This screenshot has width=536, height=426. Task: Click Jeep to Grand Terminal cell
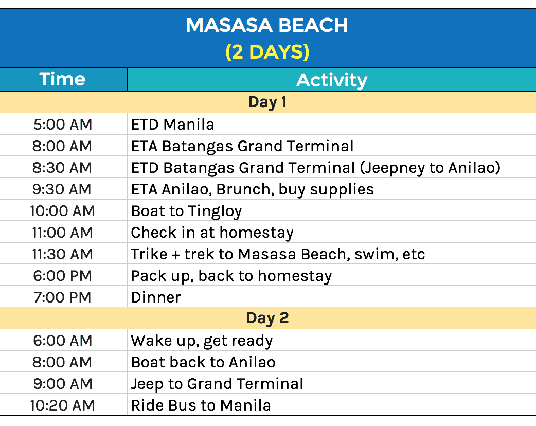[217, 384]
